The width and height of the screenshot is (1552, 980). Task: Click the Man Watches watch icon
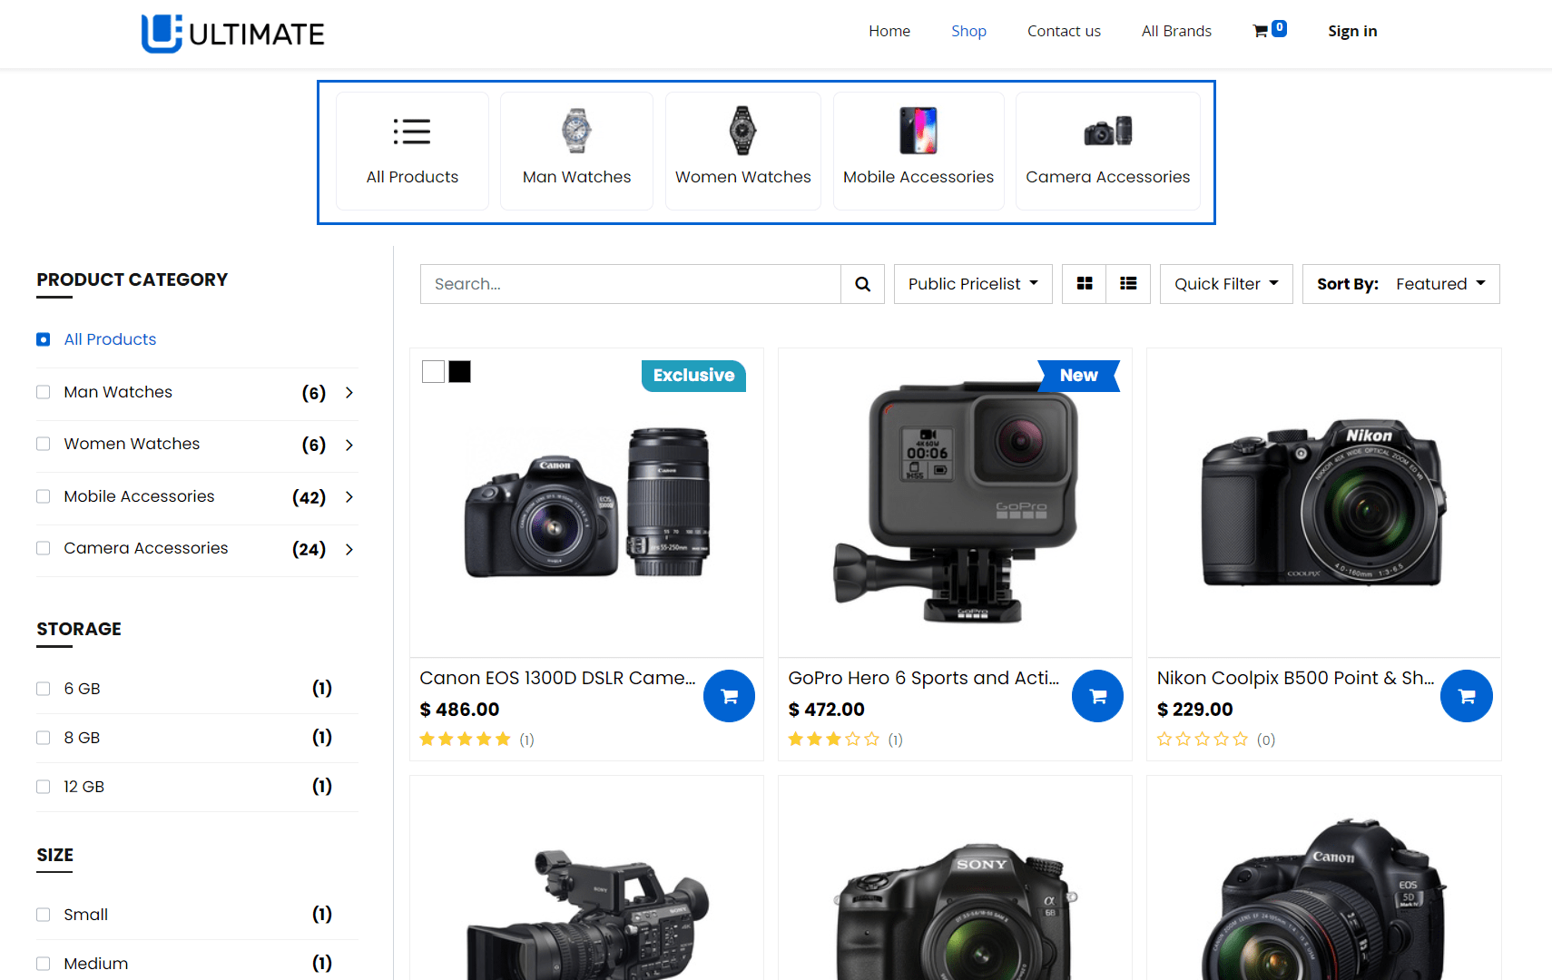[x=576, y=131]
